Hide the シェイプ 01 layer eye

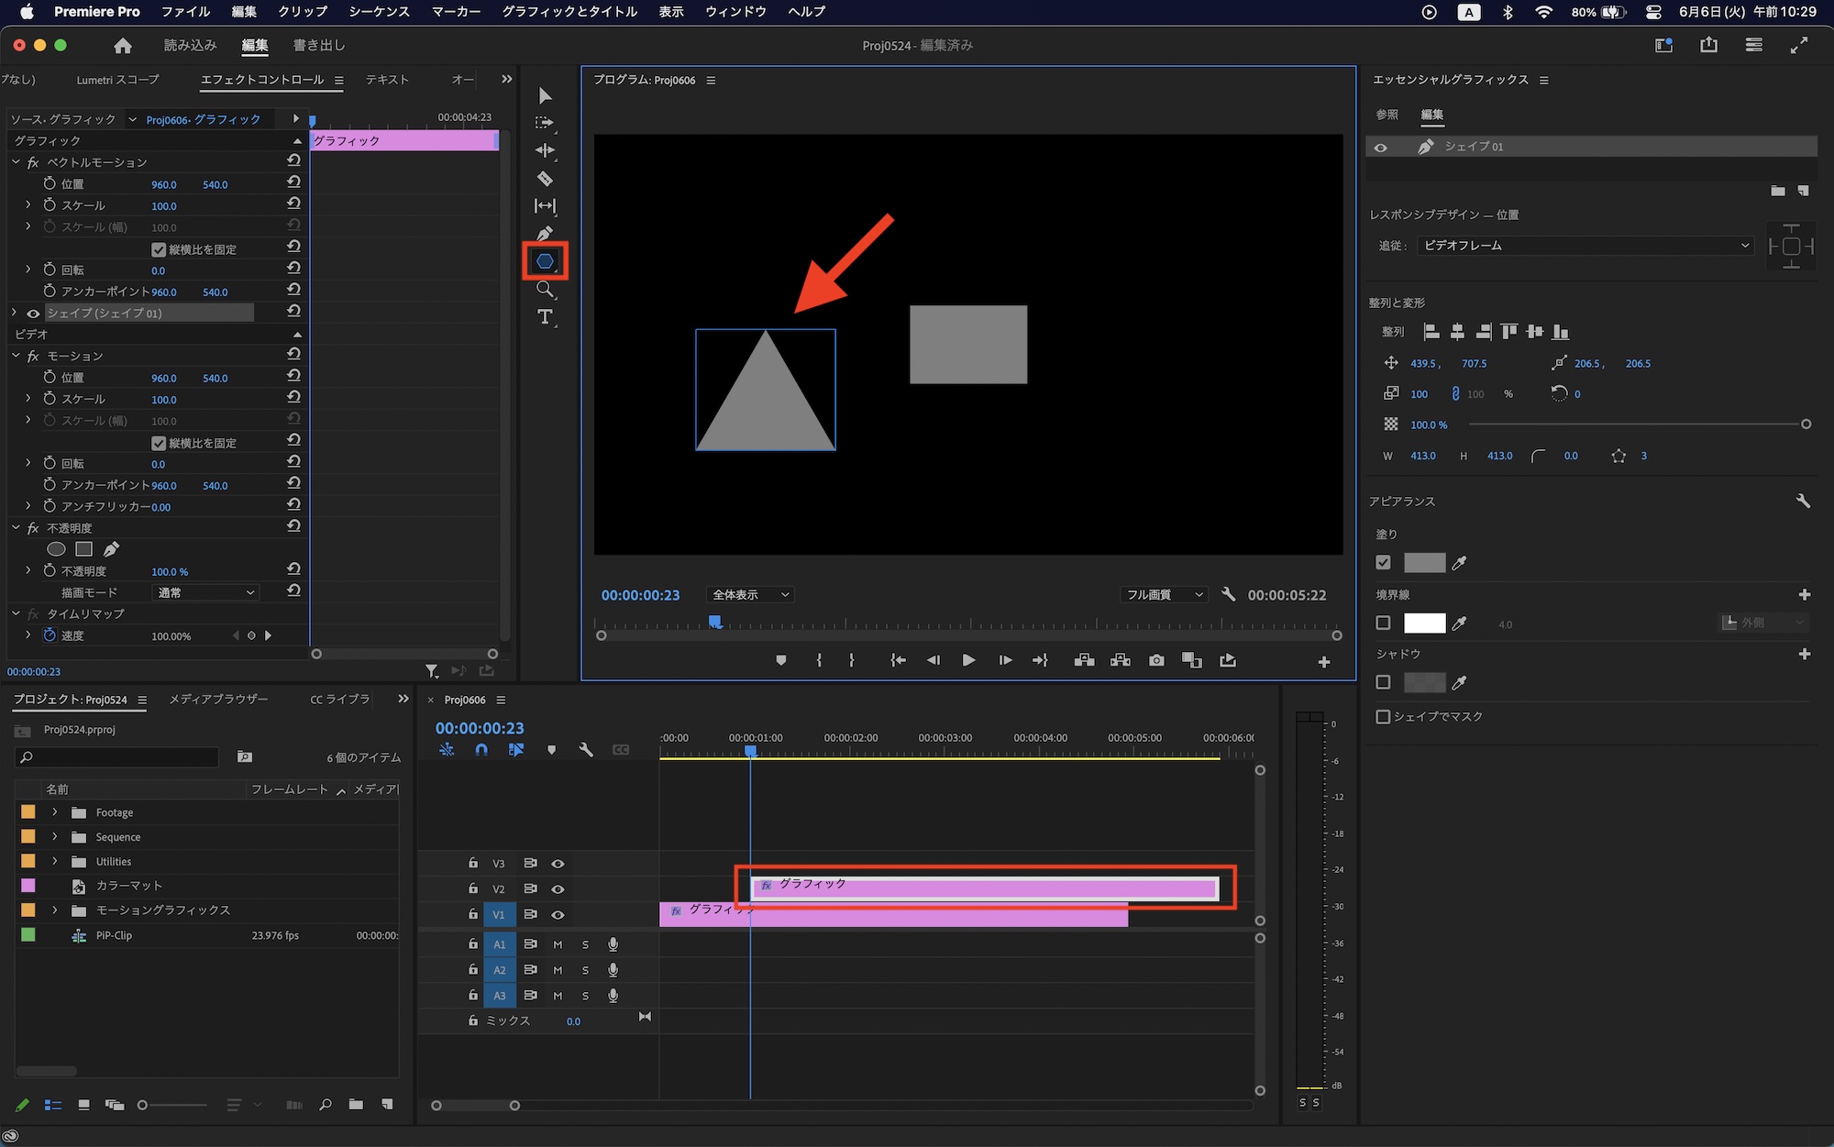[1380, 147]
